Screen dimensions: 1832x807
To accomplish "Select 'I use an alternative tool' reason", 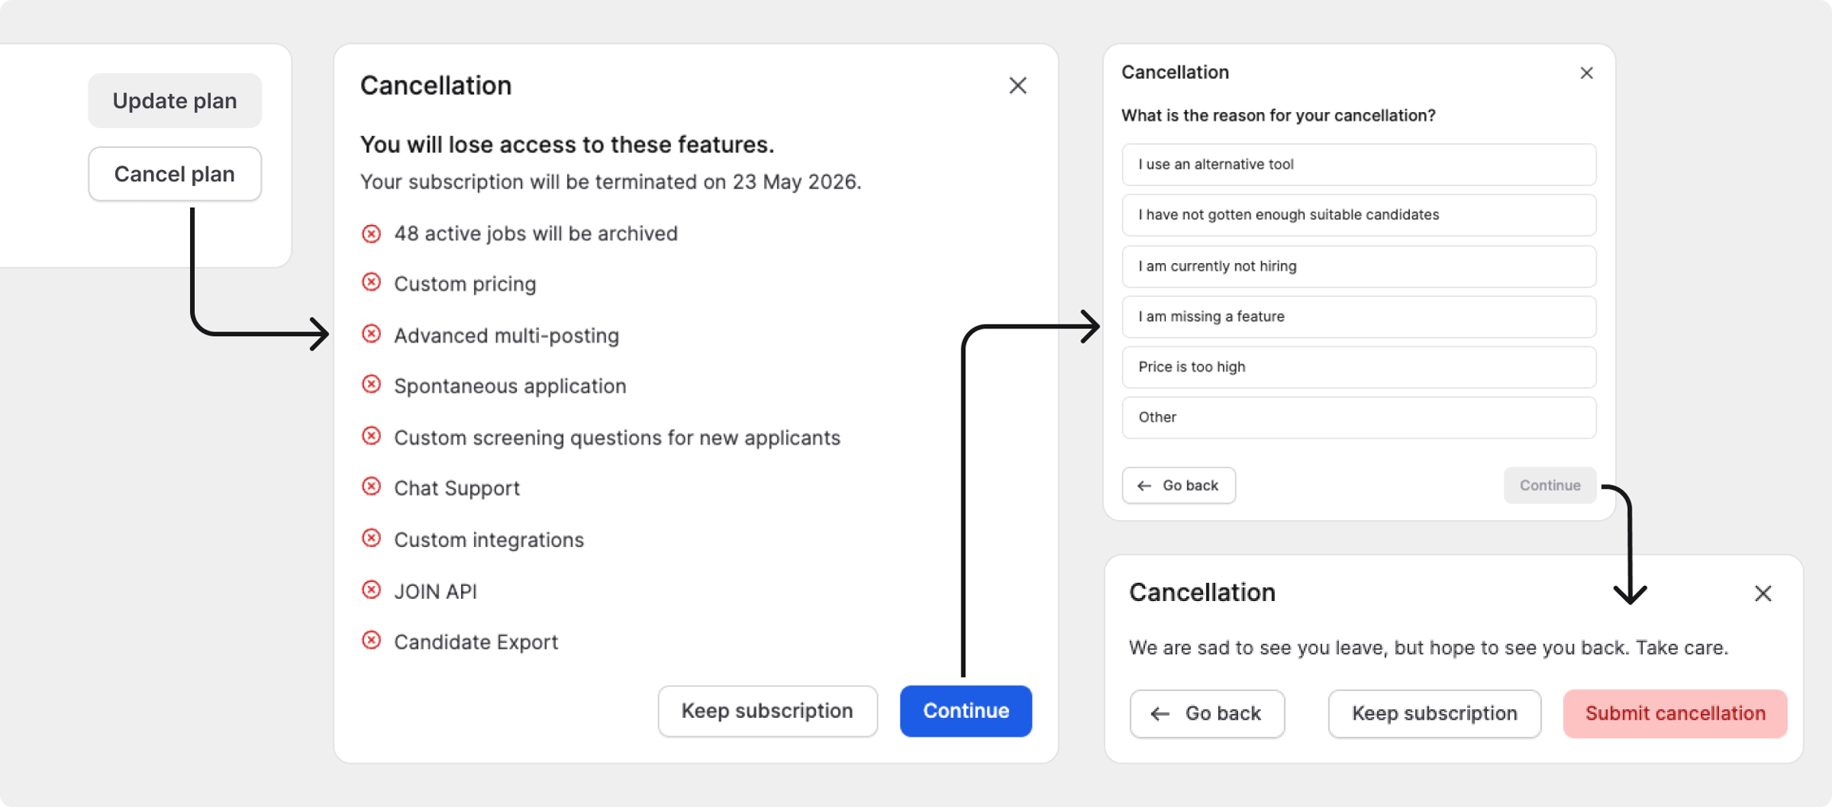I will coord(1358,165).
